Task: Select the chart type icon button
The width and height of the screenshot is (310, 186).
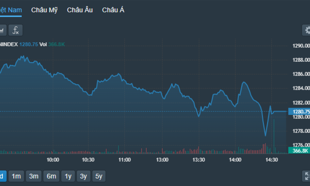Action: (3, 30)
